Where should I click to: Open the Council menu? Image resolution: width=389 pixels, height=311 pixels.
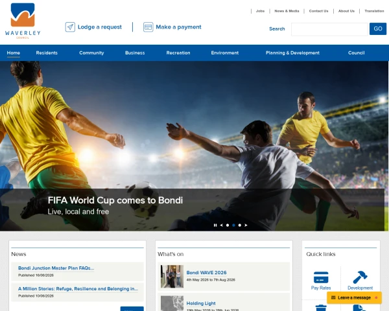(x=356, y=53)
